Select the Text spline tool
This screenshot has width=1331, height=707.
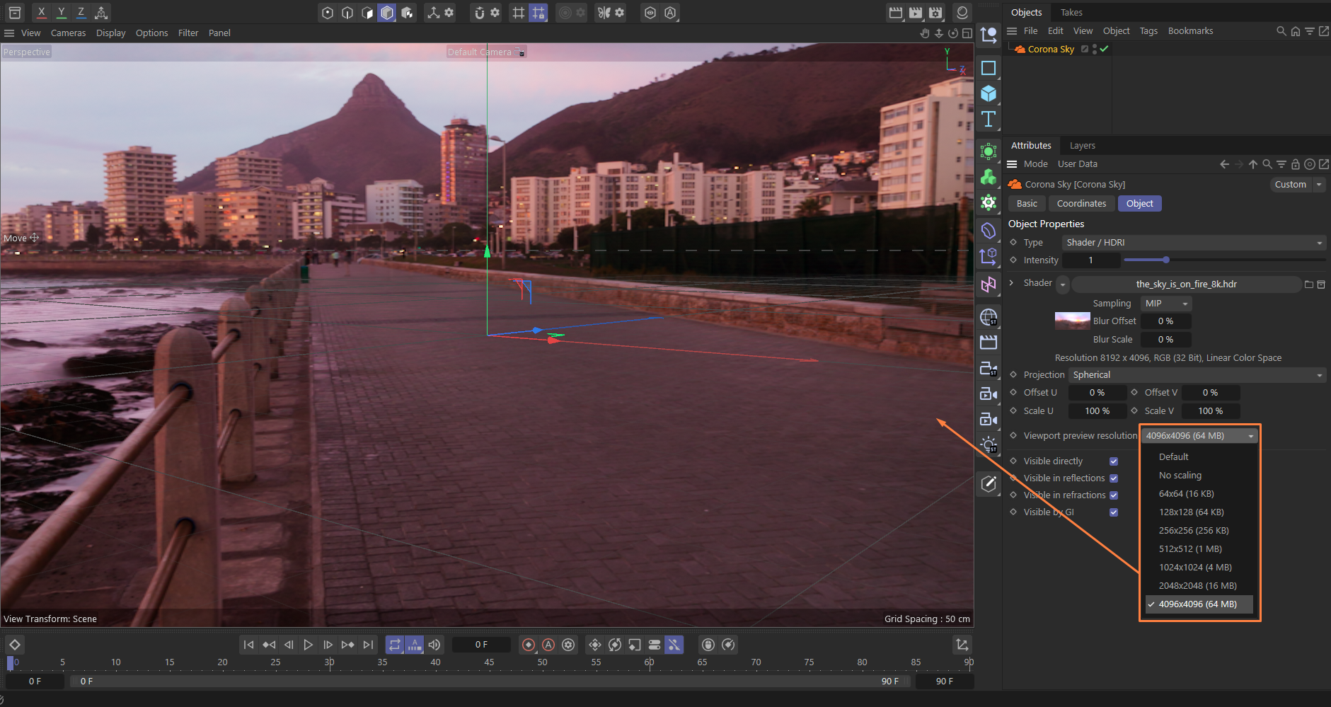[x=989, y=119]
